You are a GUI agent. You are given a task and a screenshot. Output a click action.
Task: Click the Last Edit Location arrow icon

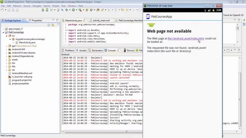pyautogui.click(x=123, y=10)
